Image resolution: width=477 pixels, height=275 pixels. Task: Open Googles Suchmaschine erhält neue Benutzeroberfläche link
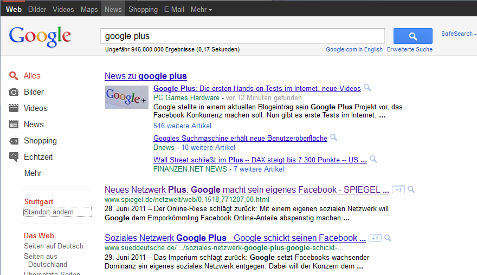coord(240,138)
